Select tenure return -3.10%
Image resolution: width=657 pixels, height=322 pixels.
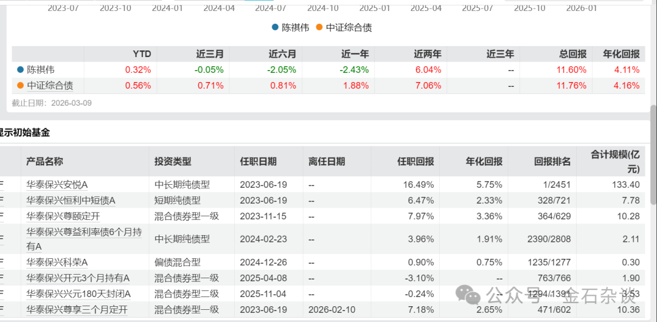click(x=420, y=278)
